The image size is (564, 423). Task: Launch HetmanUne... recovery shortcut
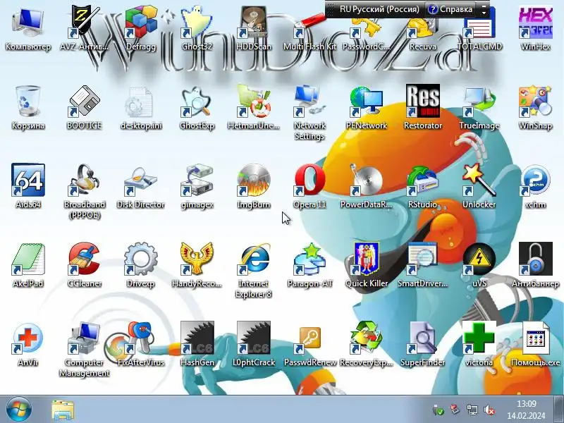[254, 108]
